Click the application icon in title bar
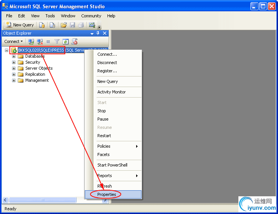The image size is (278, 214). pyautogui.click(x=5, y=6)
